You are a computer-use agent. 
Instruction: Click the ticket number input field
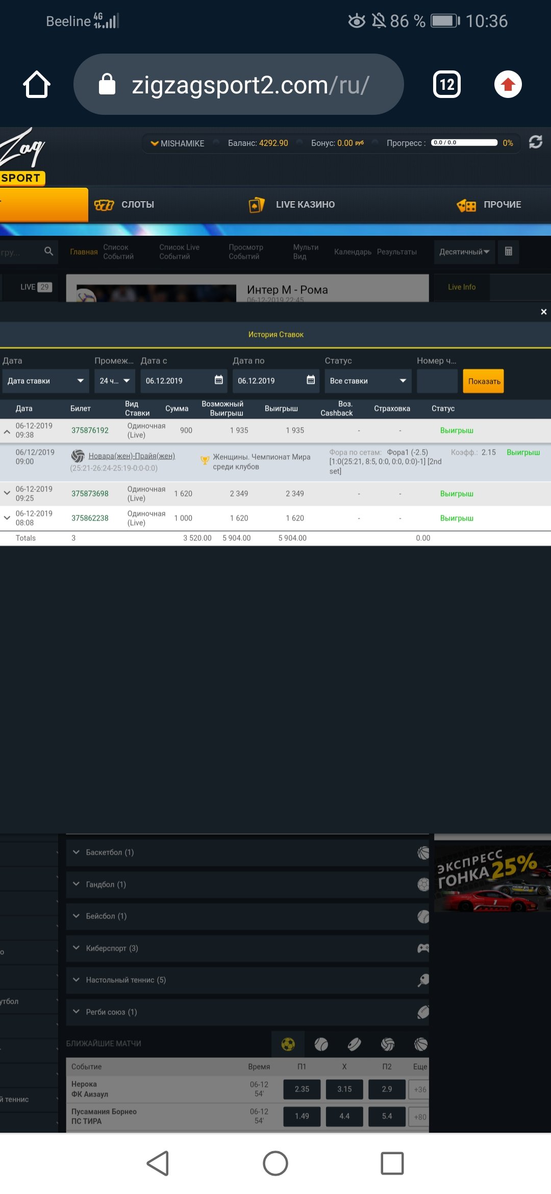click(437, 381)
